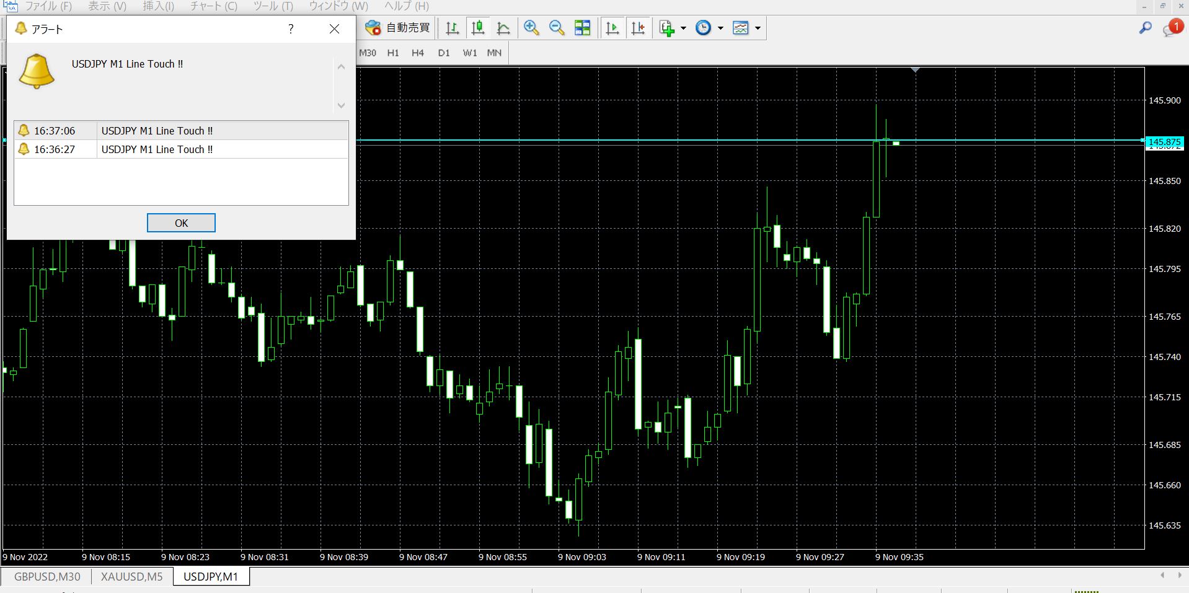The image size is (1189, 593).
Task: Switch to the XAUUSD,M5 chart tab
Action: coord(132,577)
